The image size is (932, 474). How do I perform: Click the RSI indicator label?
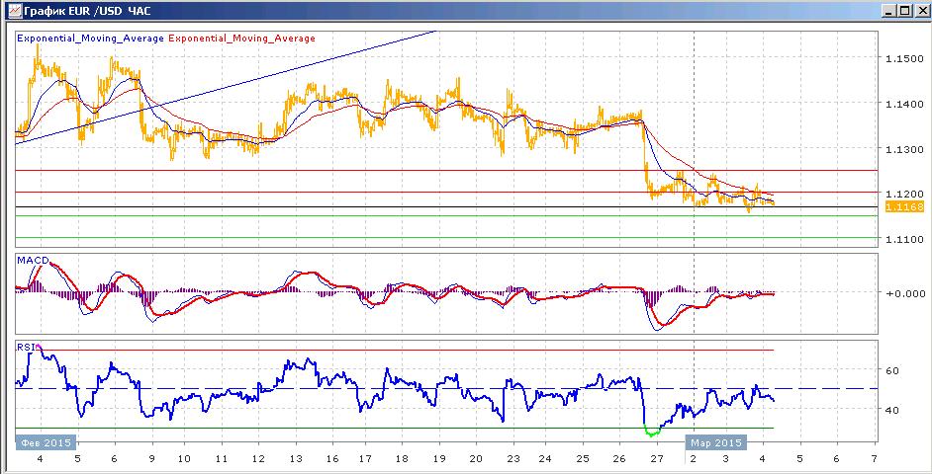coord(26,348)
